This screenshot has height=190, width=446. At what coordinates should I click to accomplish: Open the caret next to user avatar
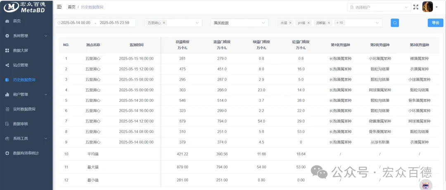(437, 7)
